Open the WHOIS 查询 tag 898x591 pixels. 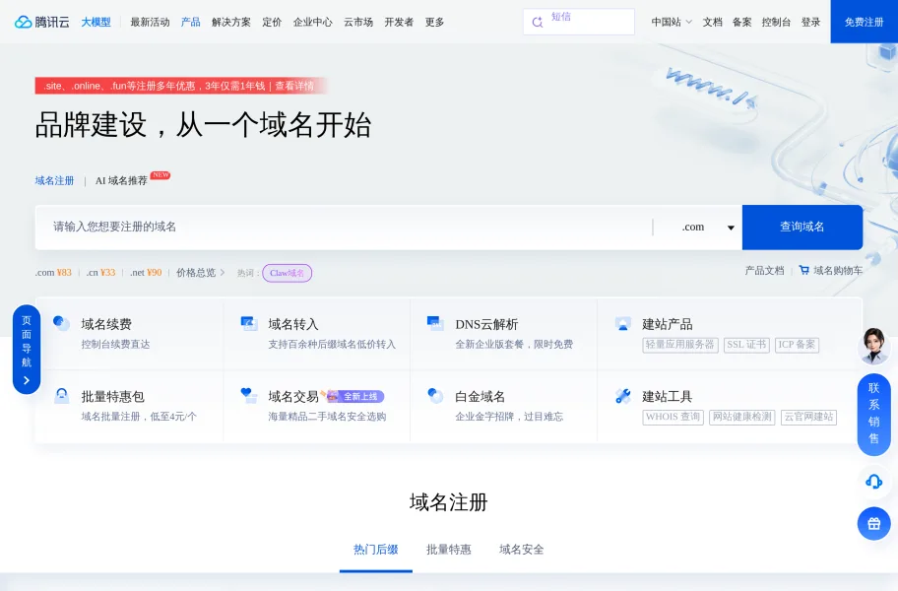pyautogui.click(x=673, y=417)
